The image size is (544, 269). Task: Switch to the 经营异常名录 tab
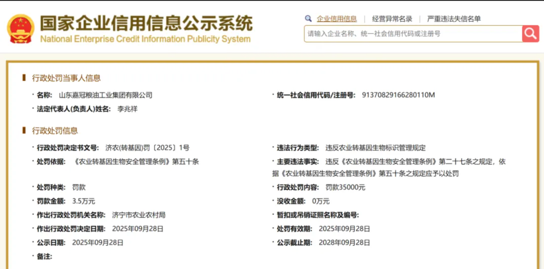(392, 19)
